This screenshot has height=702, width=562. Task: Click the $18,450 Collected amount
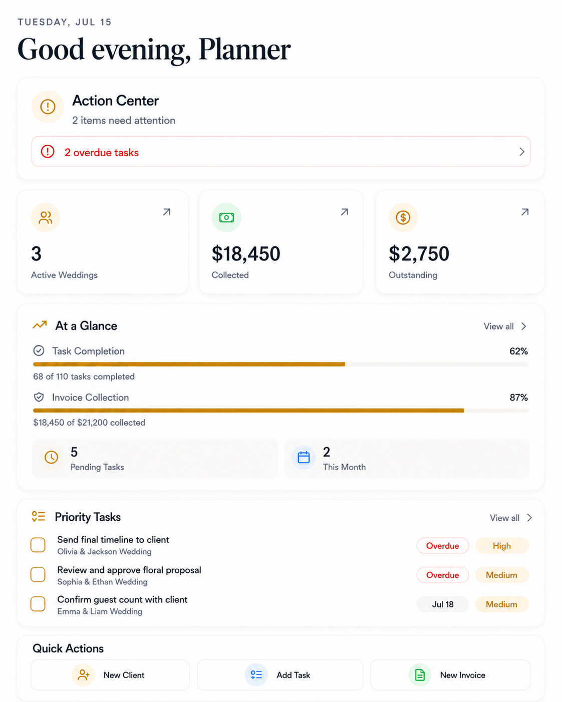coord(246,254)
